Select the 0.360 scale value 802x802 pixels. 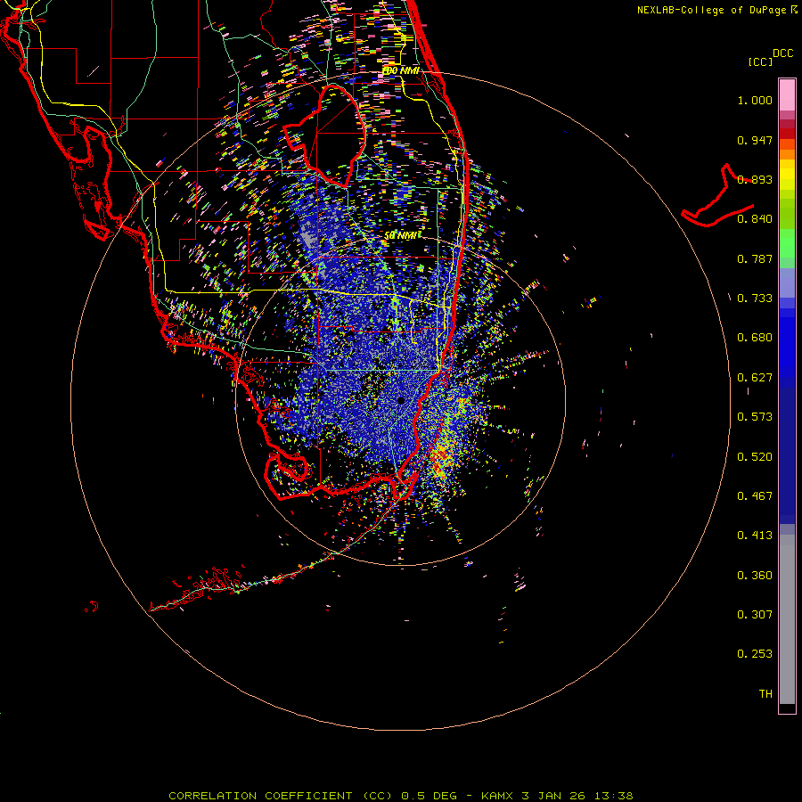click(x=755, y=576)
